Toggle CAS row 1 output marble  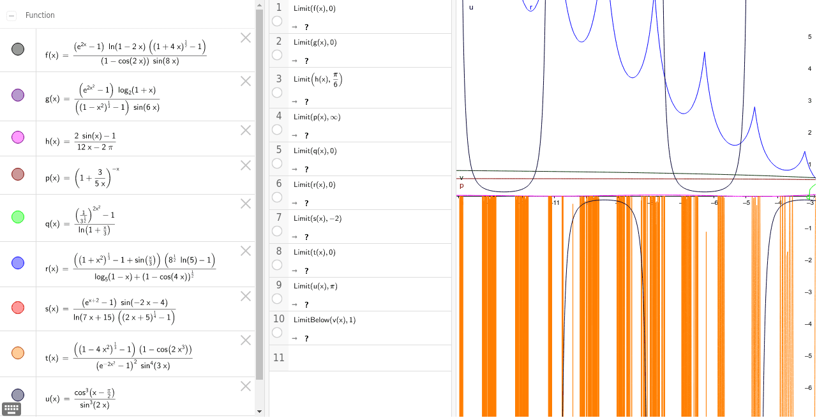[x=277, y=21]
